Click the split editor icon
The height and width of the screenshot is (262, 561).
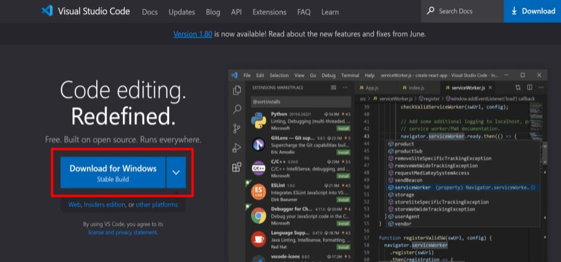click(529, 88)
